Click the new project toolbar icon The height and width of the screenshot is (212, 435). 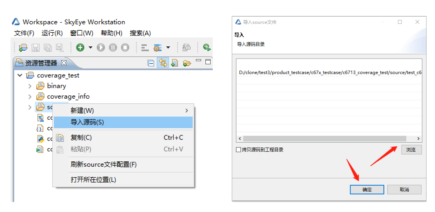point(23,48)
